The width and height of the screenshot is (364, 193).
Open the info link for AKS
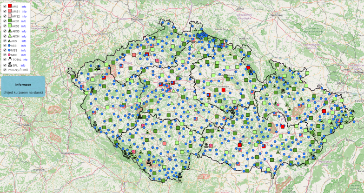coord(24,41)
